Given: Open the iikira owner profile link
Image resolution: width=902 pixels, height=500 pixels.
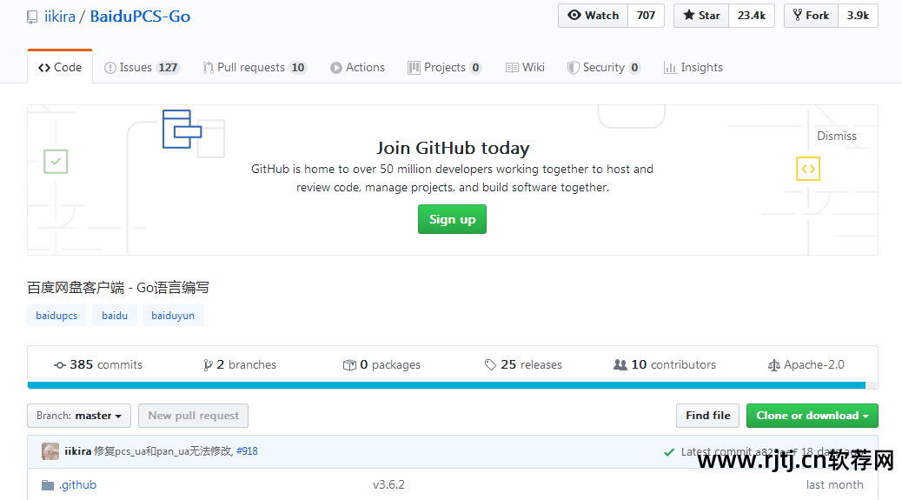Looking at the screenshot, I should click(x=60, y=17).
